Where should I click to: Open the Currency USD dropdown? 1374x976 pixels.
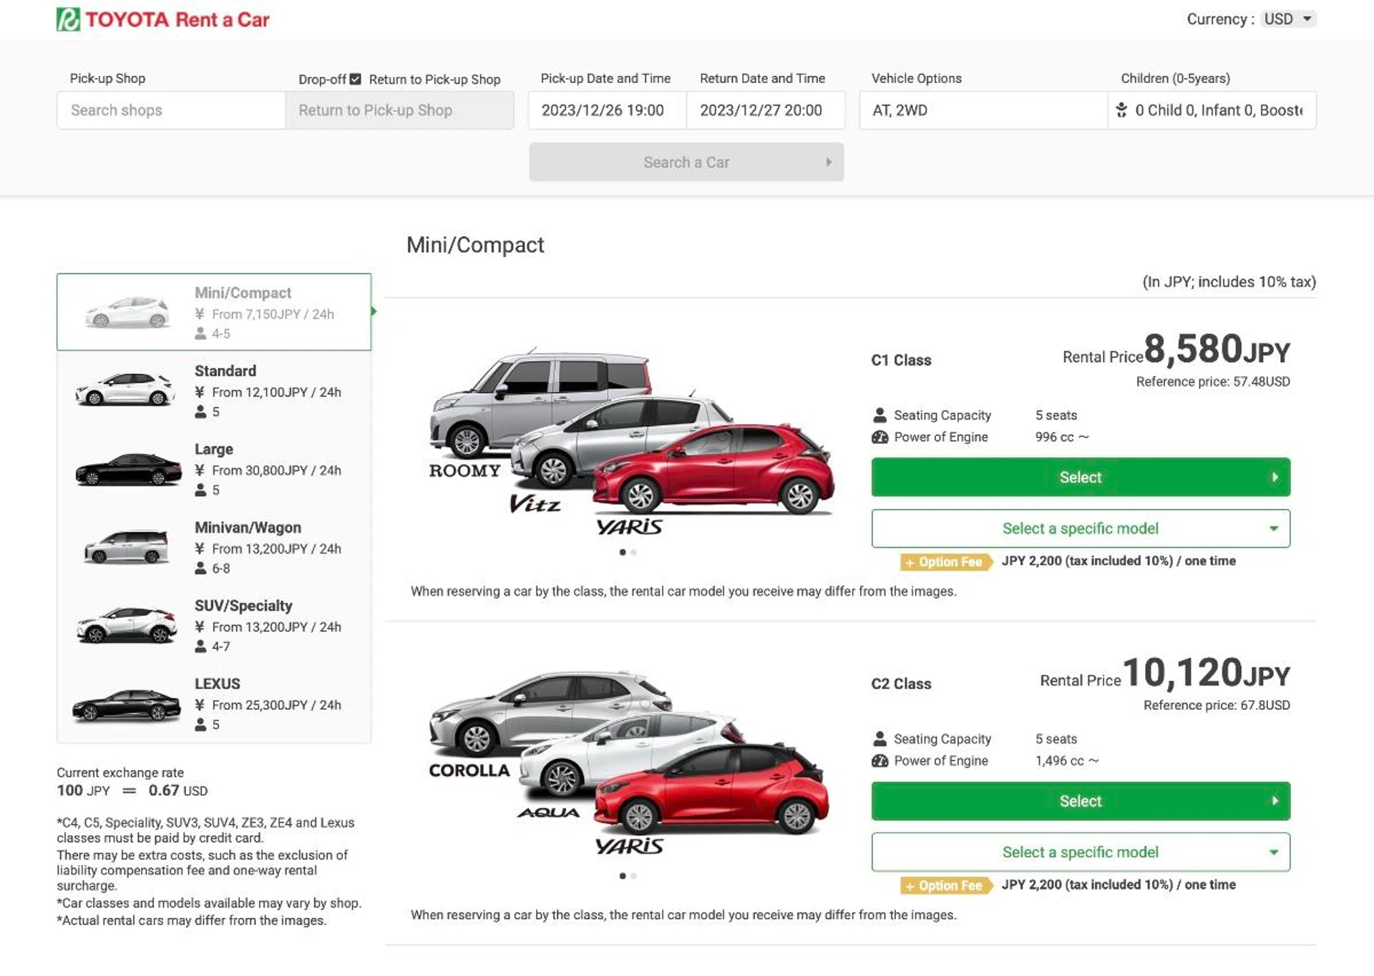[x=1287, y=19]
